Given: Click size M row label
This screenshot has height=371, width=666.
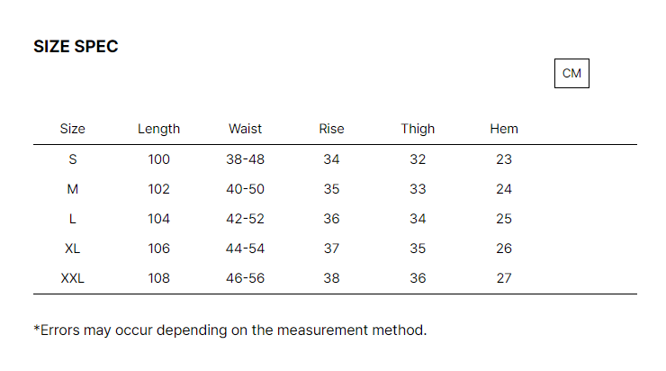Looking at the screenshot, I should [x=73, y=189].
